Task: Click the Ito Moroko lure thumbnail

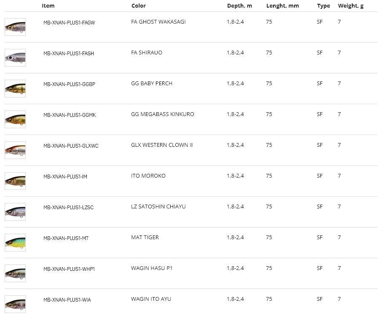Action: (15, 181)
